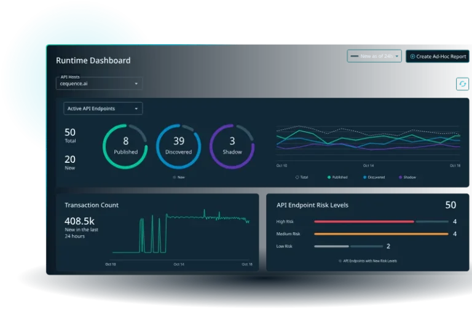This screenshot has width=472, height=309.
Task: Click the Low Risk label
Action: click(284, 246)
